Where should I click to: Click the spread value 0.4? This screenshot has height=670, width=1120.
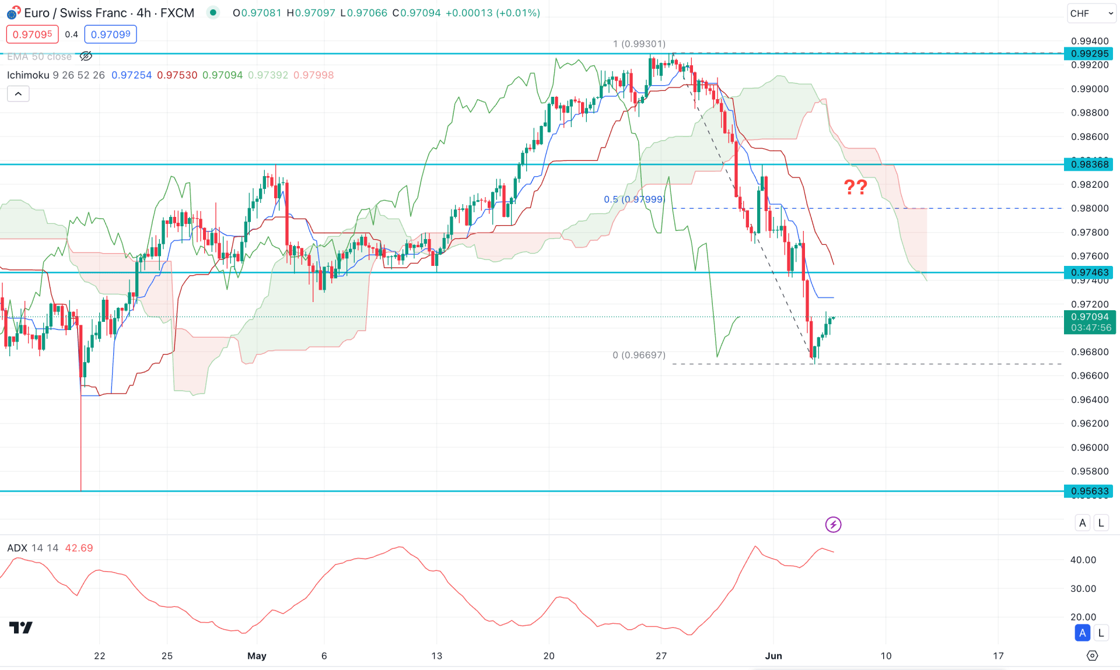tap(71, 34)
